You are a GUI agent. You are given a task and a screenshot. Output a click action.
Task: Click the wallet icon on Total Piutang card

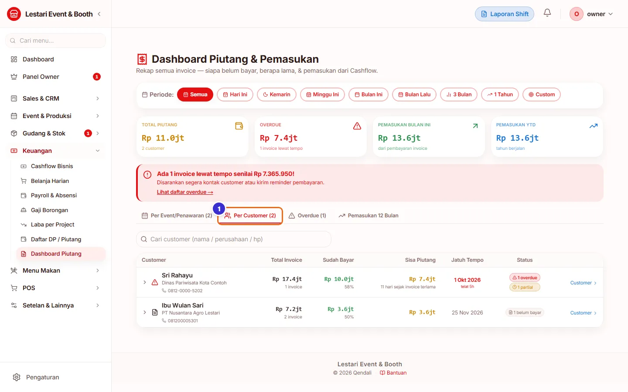tap(239, 126)
